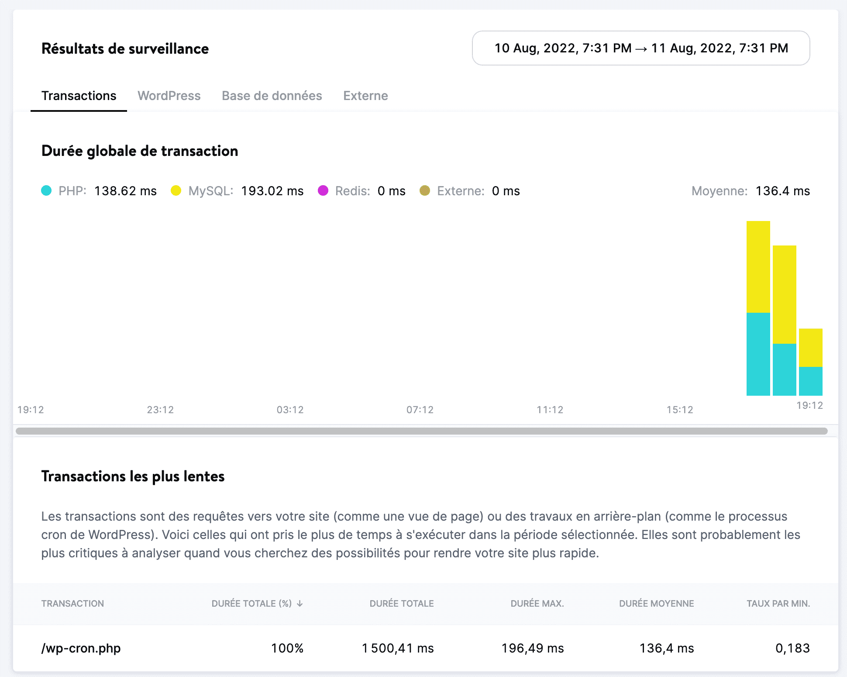Click the Externe legend dot
Screen dimensions: 847x677
tap(425, 191)
